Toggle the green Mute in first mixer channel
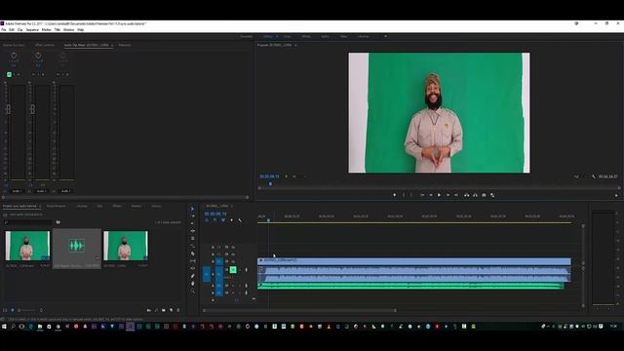 (x=9, y=74)
